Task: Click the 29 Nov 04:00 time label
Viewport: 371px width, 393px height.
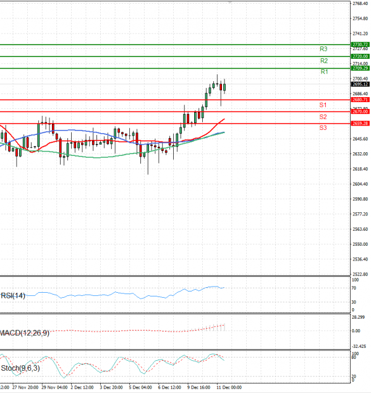Action: point(54,387)
